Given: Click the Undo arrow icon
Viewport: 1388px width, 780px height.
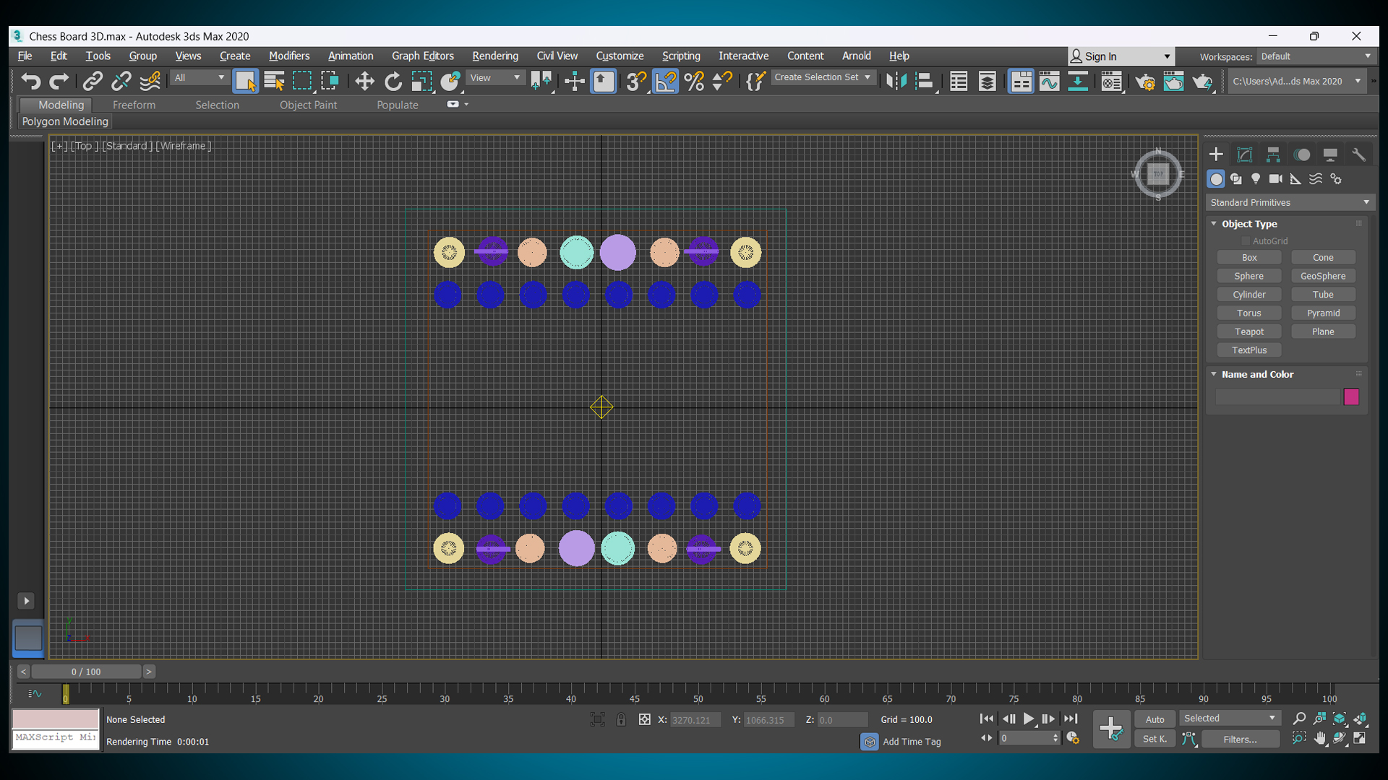Looking at the screenshot, I should (x=30, y=81).
